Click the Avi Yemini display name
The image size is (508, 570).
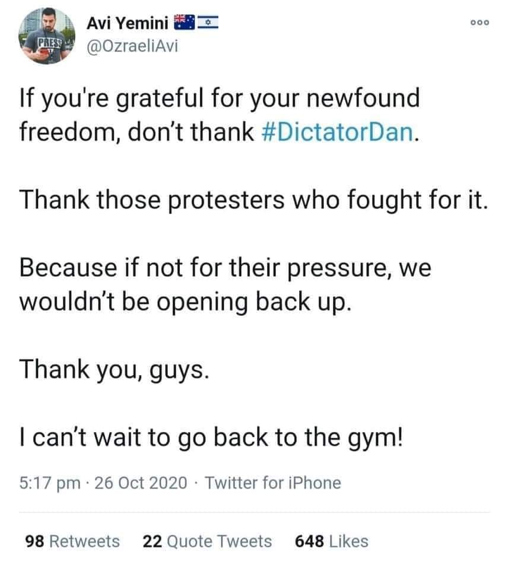coord(127,24)
